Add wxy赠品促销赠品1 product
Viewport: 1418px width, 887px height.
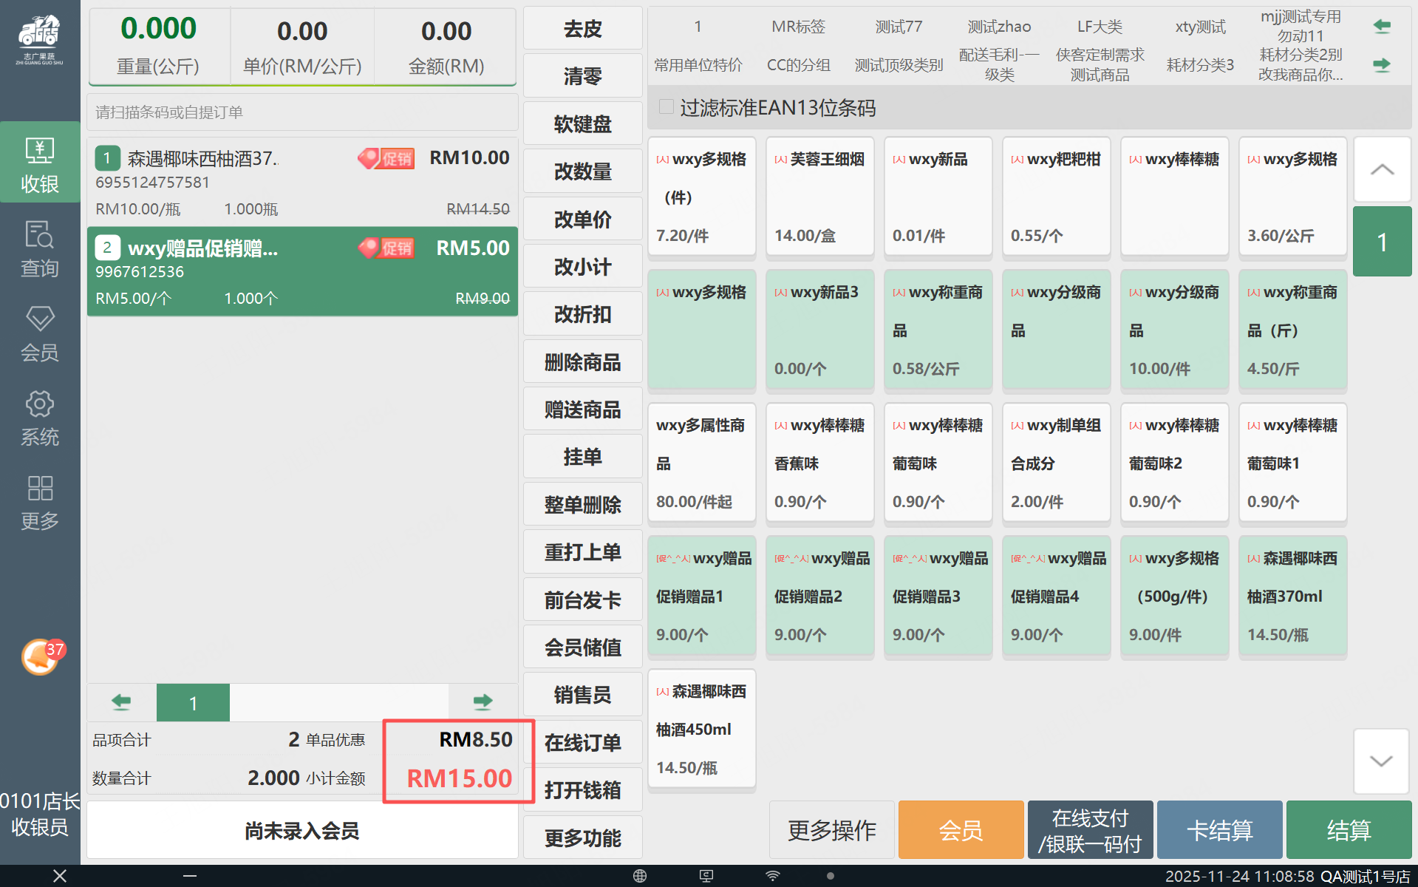point(701,596)
